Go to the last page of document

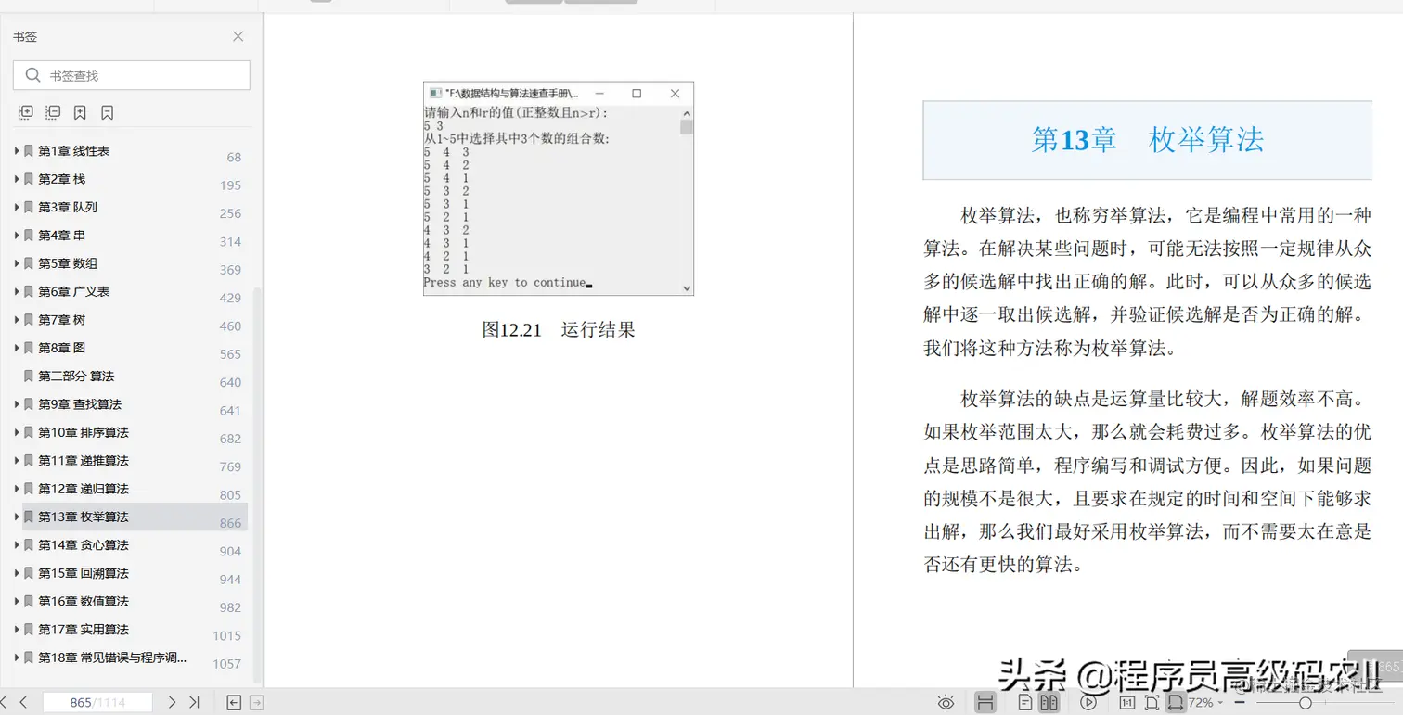196,702
